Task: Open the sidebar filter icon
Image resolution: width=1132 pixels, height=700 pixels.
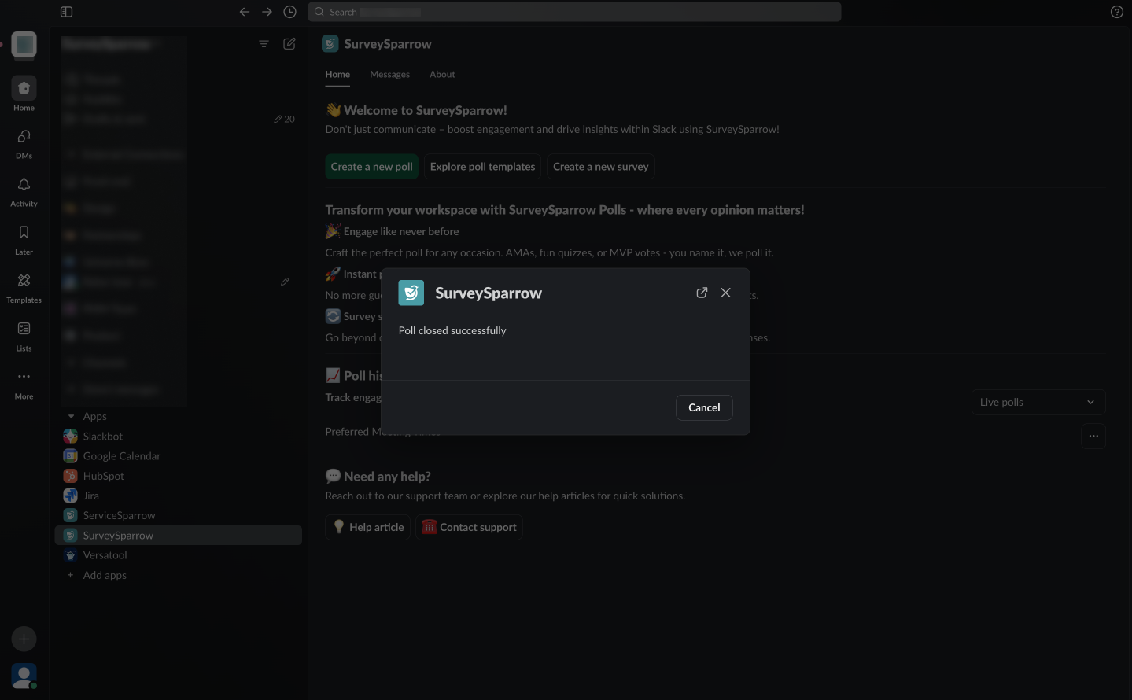Action: tap(264, 44)
